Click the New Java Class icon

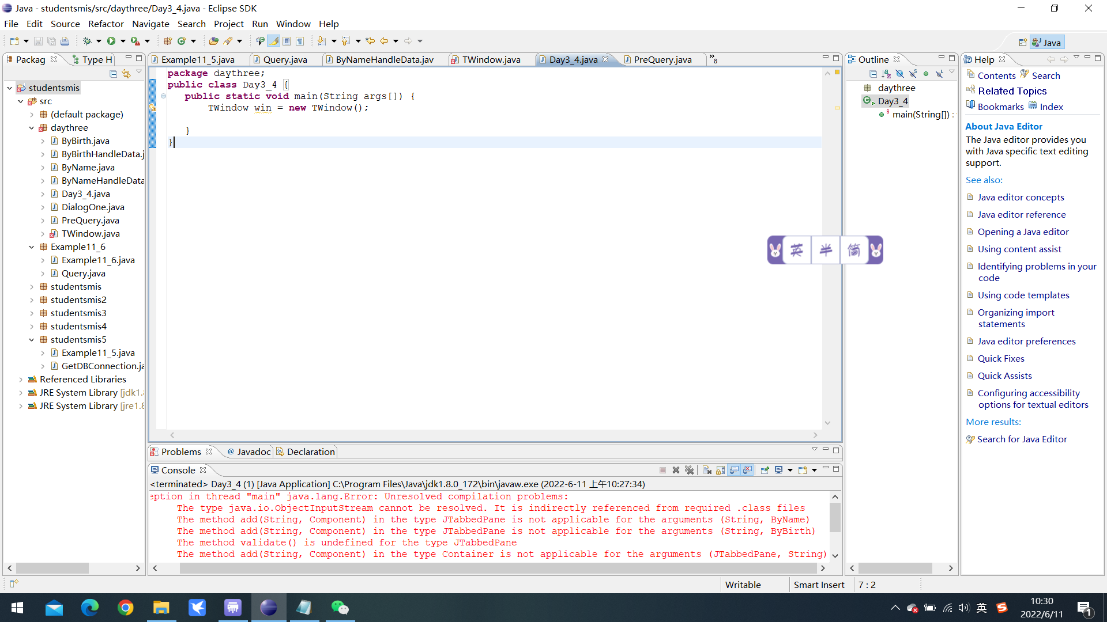182,41
